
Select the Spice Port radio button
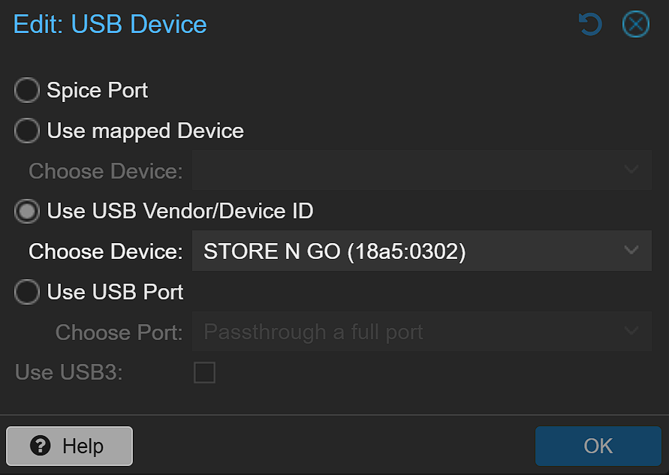27,91
